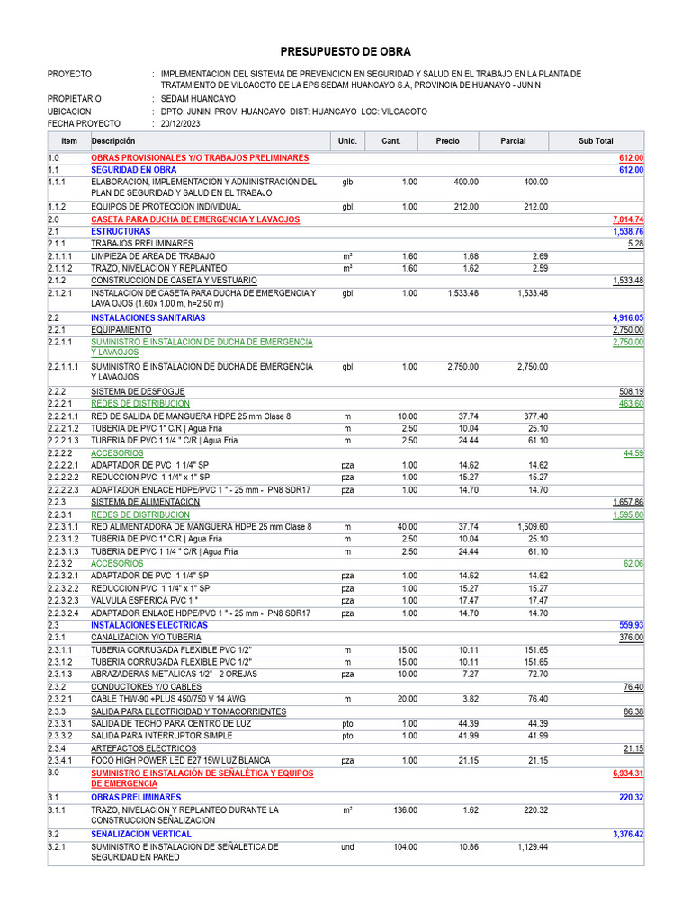Open CASETA PARA DUCHA DE EMERGENCIA heading
The width and height of the screenshot is (691, 921).
pyautogui.click(x=195, y=219)
